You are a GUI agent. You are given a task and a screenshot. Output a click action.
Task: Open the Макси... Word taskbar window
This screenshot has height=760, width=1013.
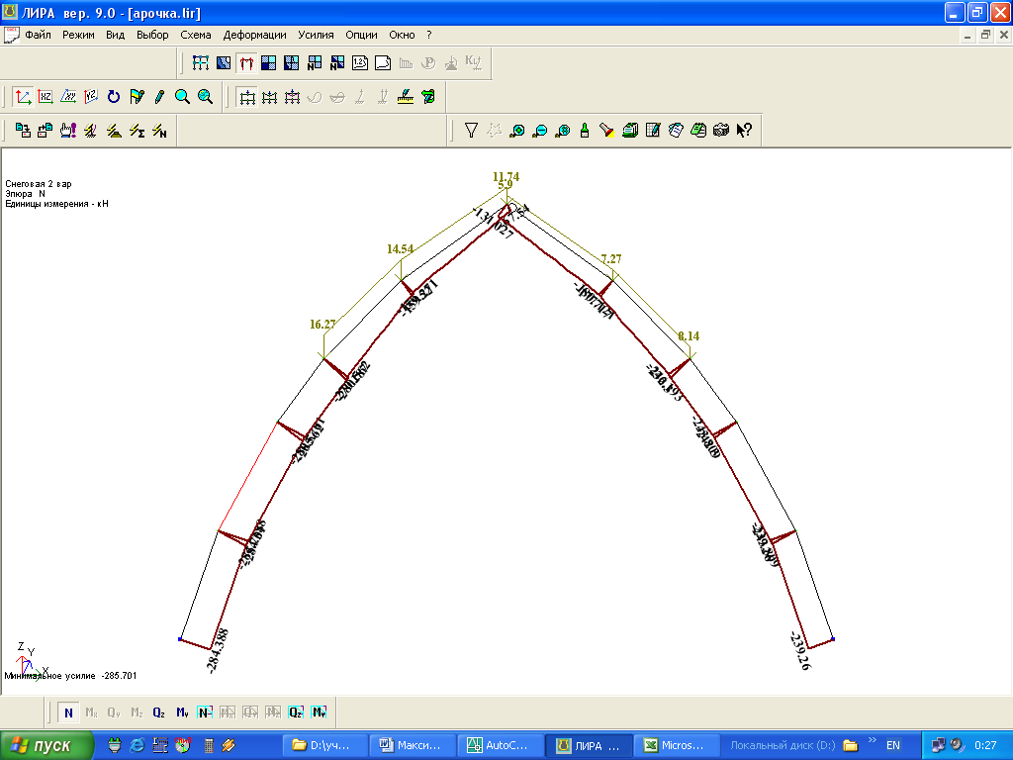point(413,746)
